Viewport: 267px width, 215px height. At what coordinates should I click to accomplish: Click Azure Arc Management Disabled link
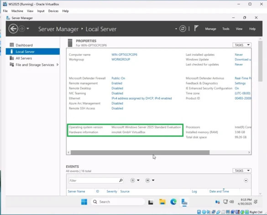tap(117, 103)
